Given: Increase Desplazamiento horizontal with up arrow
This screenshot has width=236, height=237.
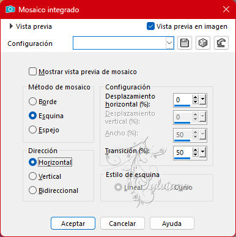Looking at the screenshot, I should [196, 97].
